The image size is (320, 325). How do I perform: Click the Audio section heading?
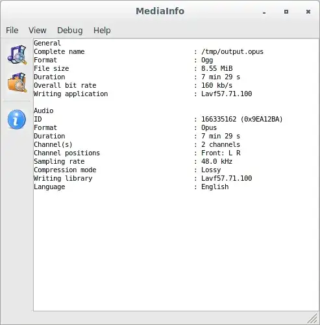(x=43, y=110)
